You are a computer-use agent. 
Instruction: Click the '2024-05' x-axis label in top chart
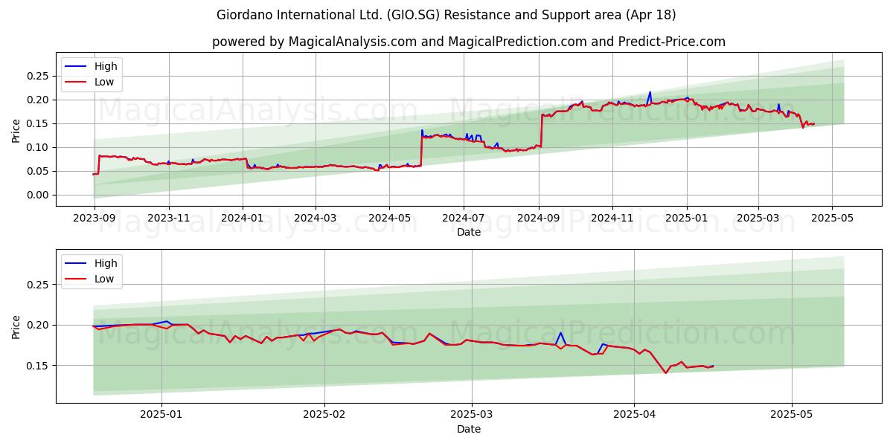390,219
